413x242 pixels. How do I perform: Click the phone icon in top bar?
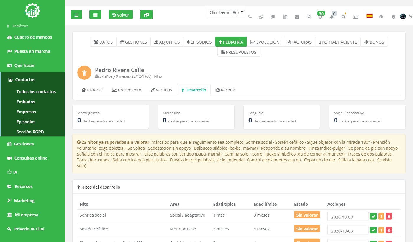coord(250,17)
